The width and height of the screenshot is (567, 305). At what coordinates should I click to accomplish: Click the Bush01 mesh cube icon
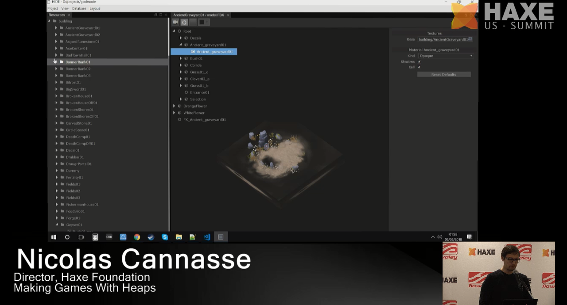pos(186,58)
